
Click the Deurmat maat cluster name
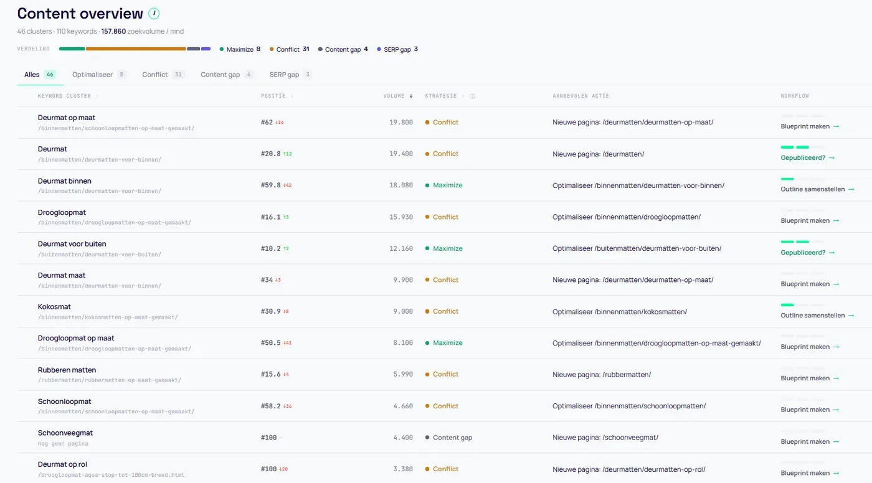click(62, 275)
